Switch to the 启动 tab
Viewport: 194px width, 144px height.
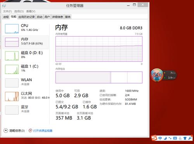click(40, 17)
